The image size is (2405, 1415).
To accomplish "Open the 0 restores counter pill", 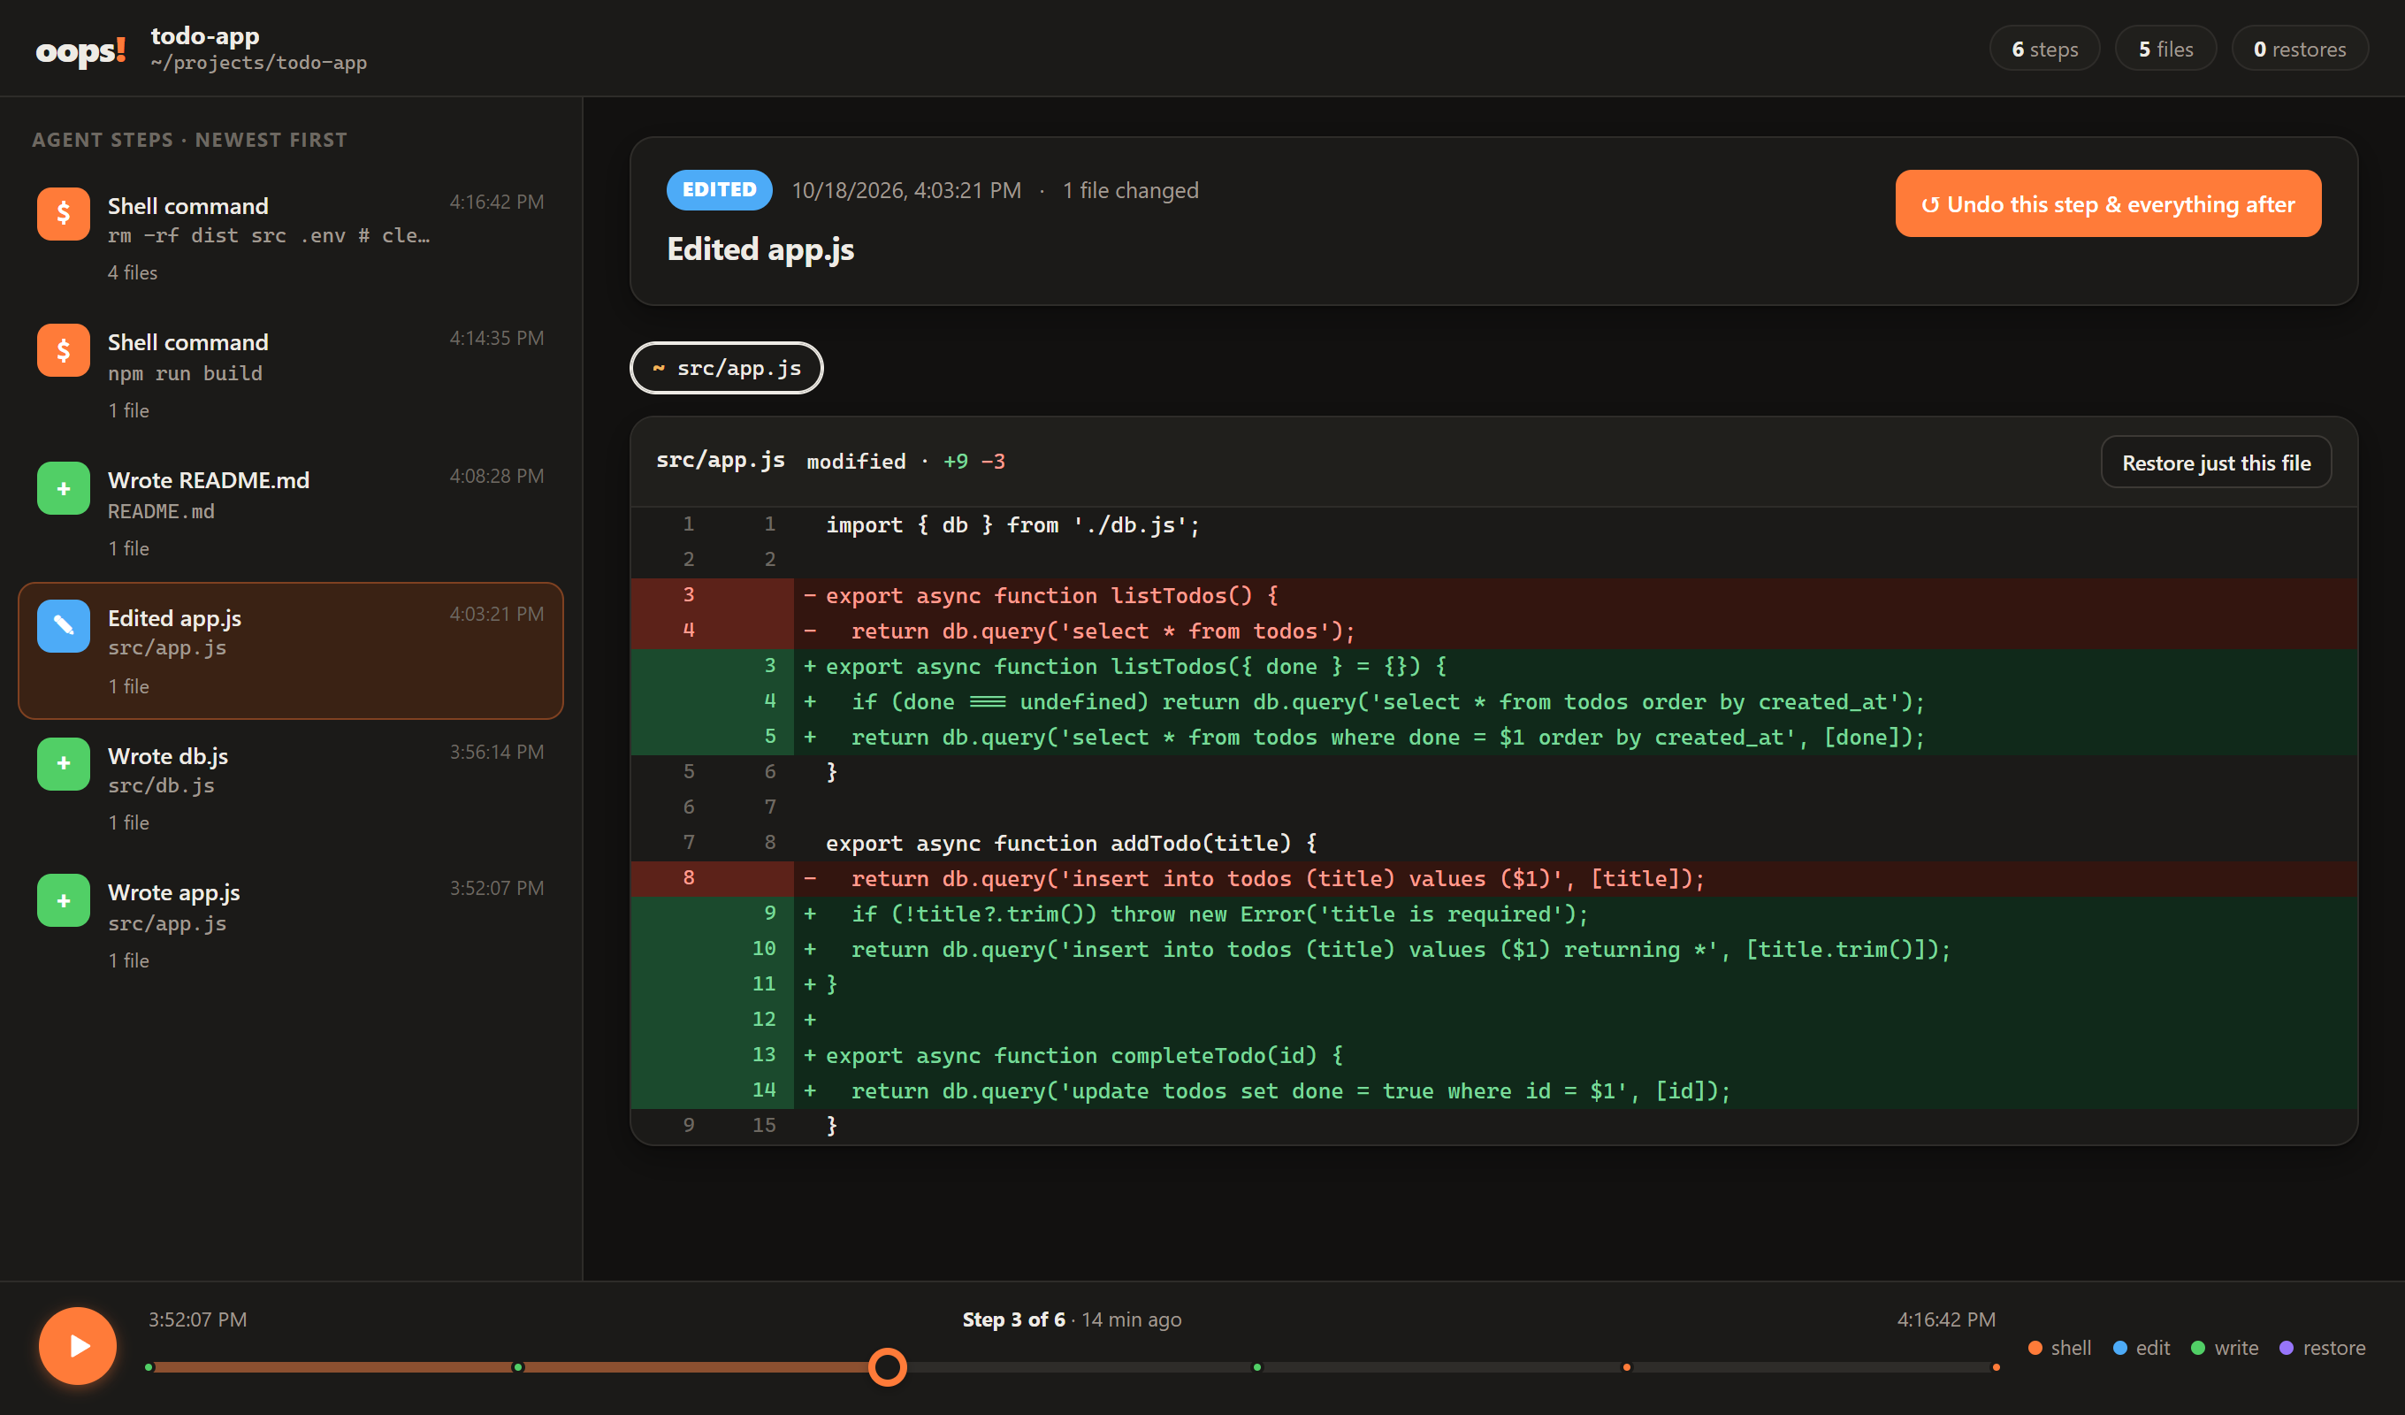I will click(x=2299, y=49).
